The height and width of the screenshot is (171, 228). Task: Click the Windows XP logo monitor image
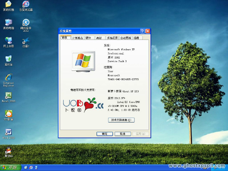pos(83,62)
